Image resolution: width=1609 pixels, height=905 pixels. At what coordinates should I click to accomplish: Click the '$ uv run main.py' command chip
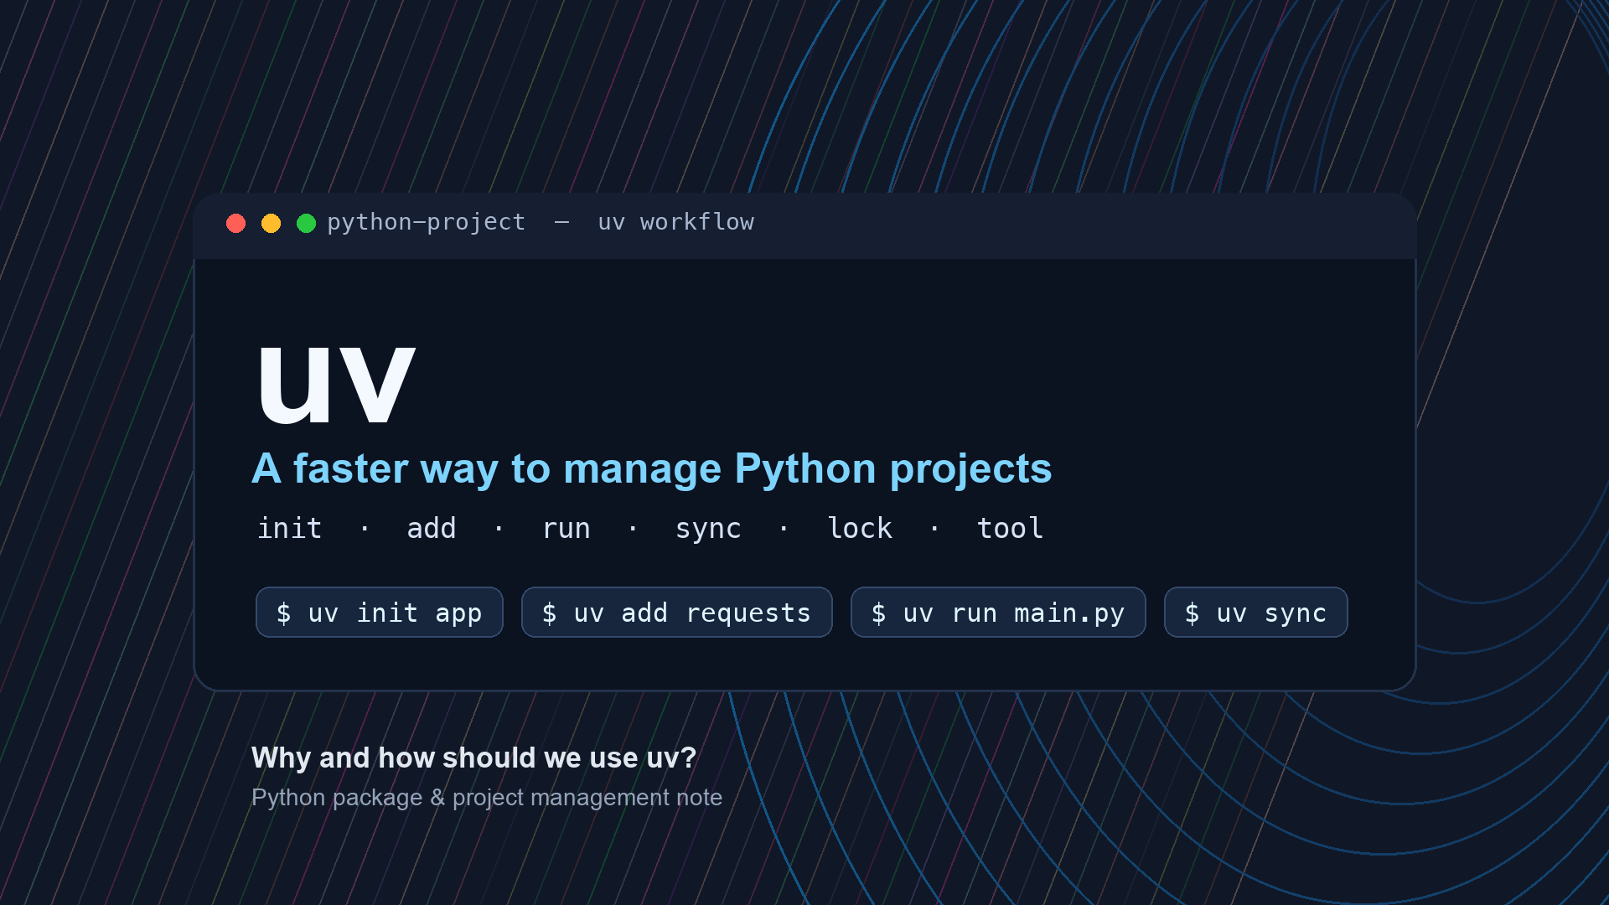998,613
